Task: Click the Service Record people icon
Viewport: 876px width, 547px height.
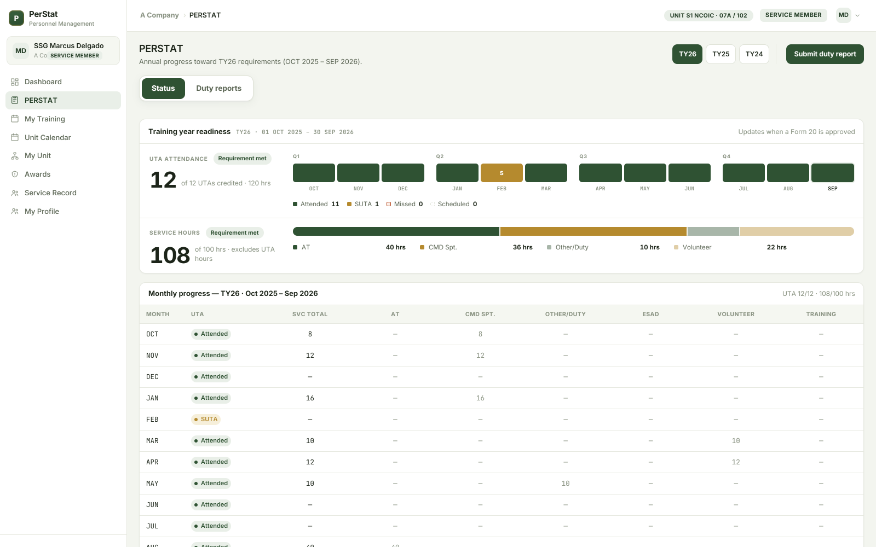Action: 15,193
